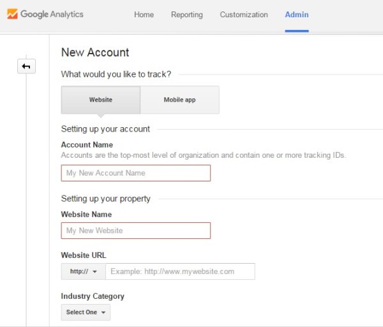Image resolution: width=383 pixels, height=327 pixels.
Task: Focus the Account Name input field
Action: (135, 173)
